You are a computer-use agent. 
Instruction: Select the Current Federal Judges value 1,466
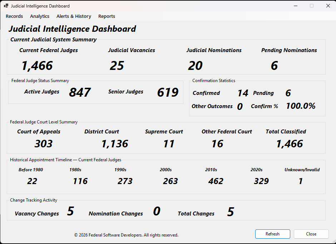click(37, 65)
